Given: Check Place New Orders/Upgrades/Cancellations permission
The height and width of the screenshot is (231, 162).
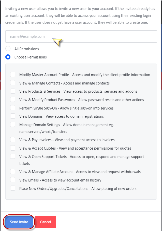Looking at the screenshot, I should point(13,188).
